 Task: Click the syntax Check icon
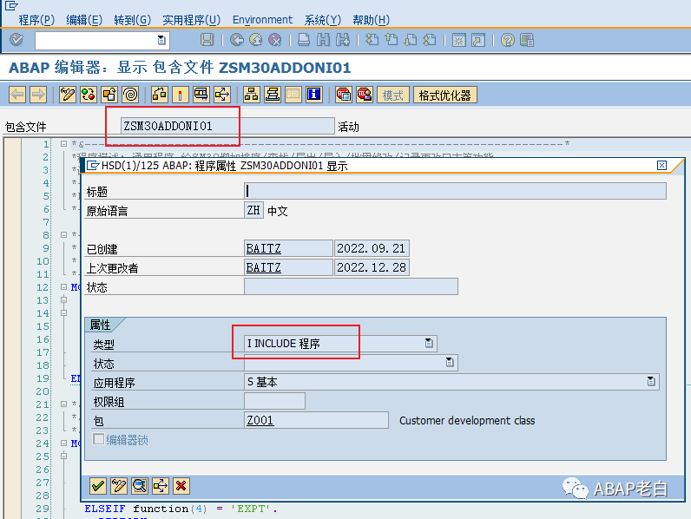tap(160, 95)
